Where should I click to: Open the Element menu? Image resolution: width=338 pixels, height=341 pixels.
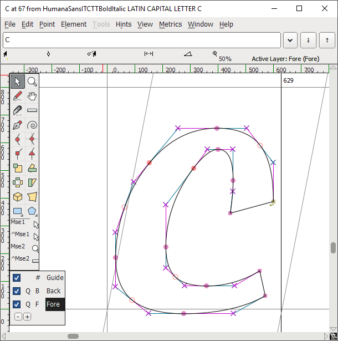pos(74,24)
